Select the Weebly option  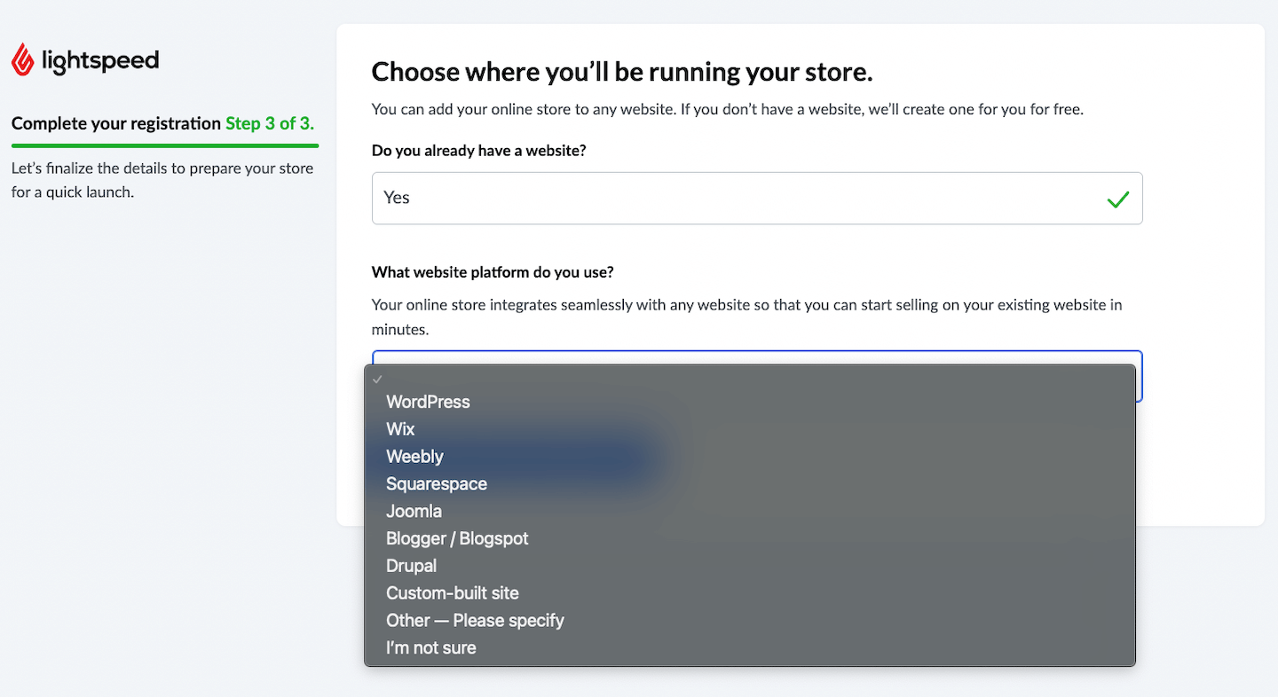(x=750, y=457)
